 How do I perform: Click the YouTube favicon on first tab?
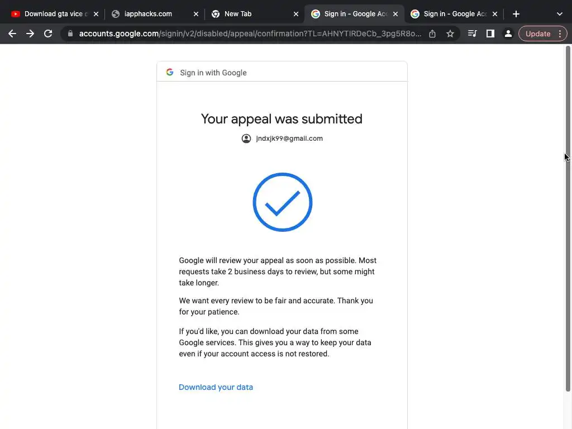[x=15, y=14]
